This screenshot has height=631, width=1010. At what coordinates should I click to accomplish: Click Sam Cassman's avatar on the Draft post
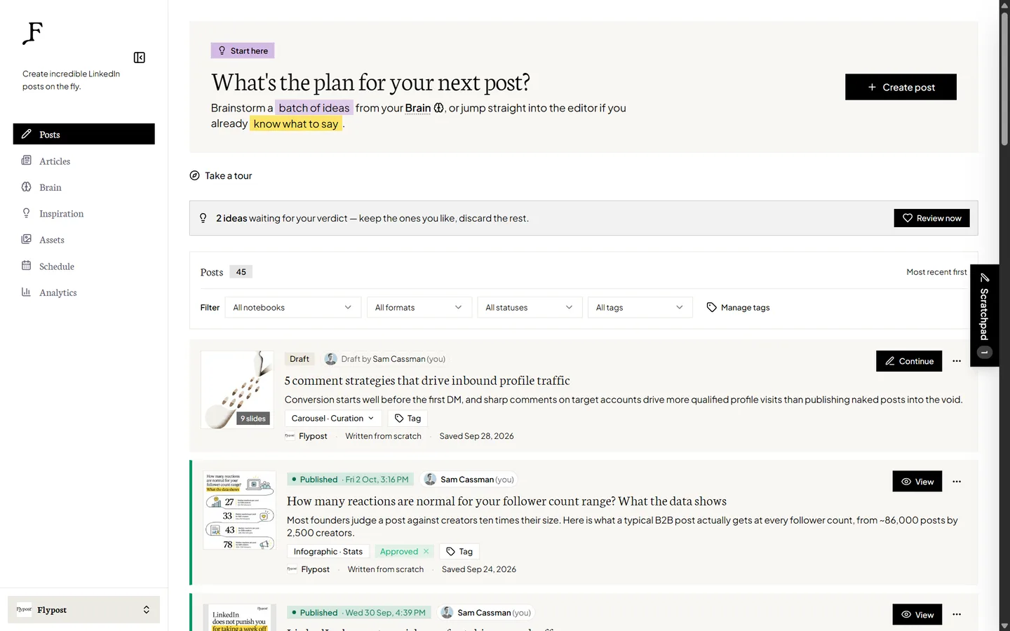[330, 359]
